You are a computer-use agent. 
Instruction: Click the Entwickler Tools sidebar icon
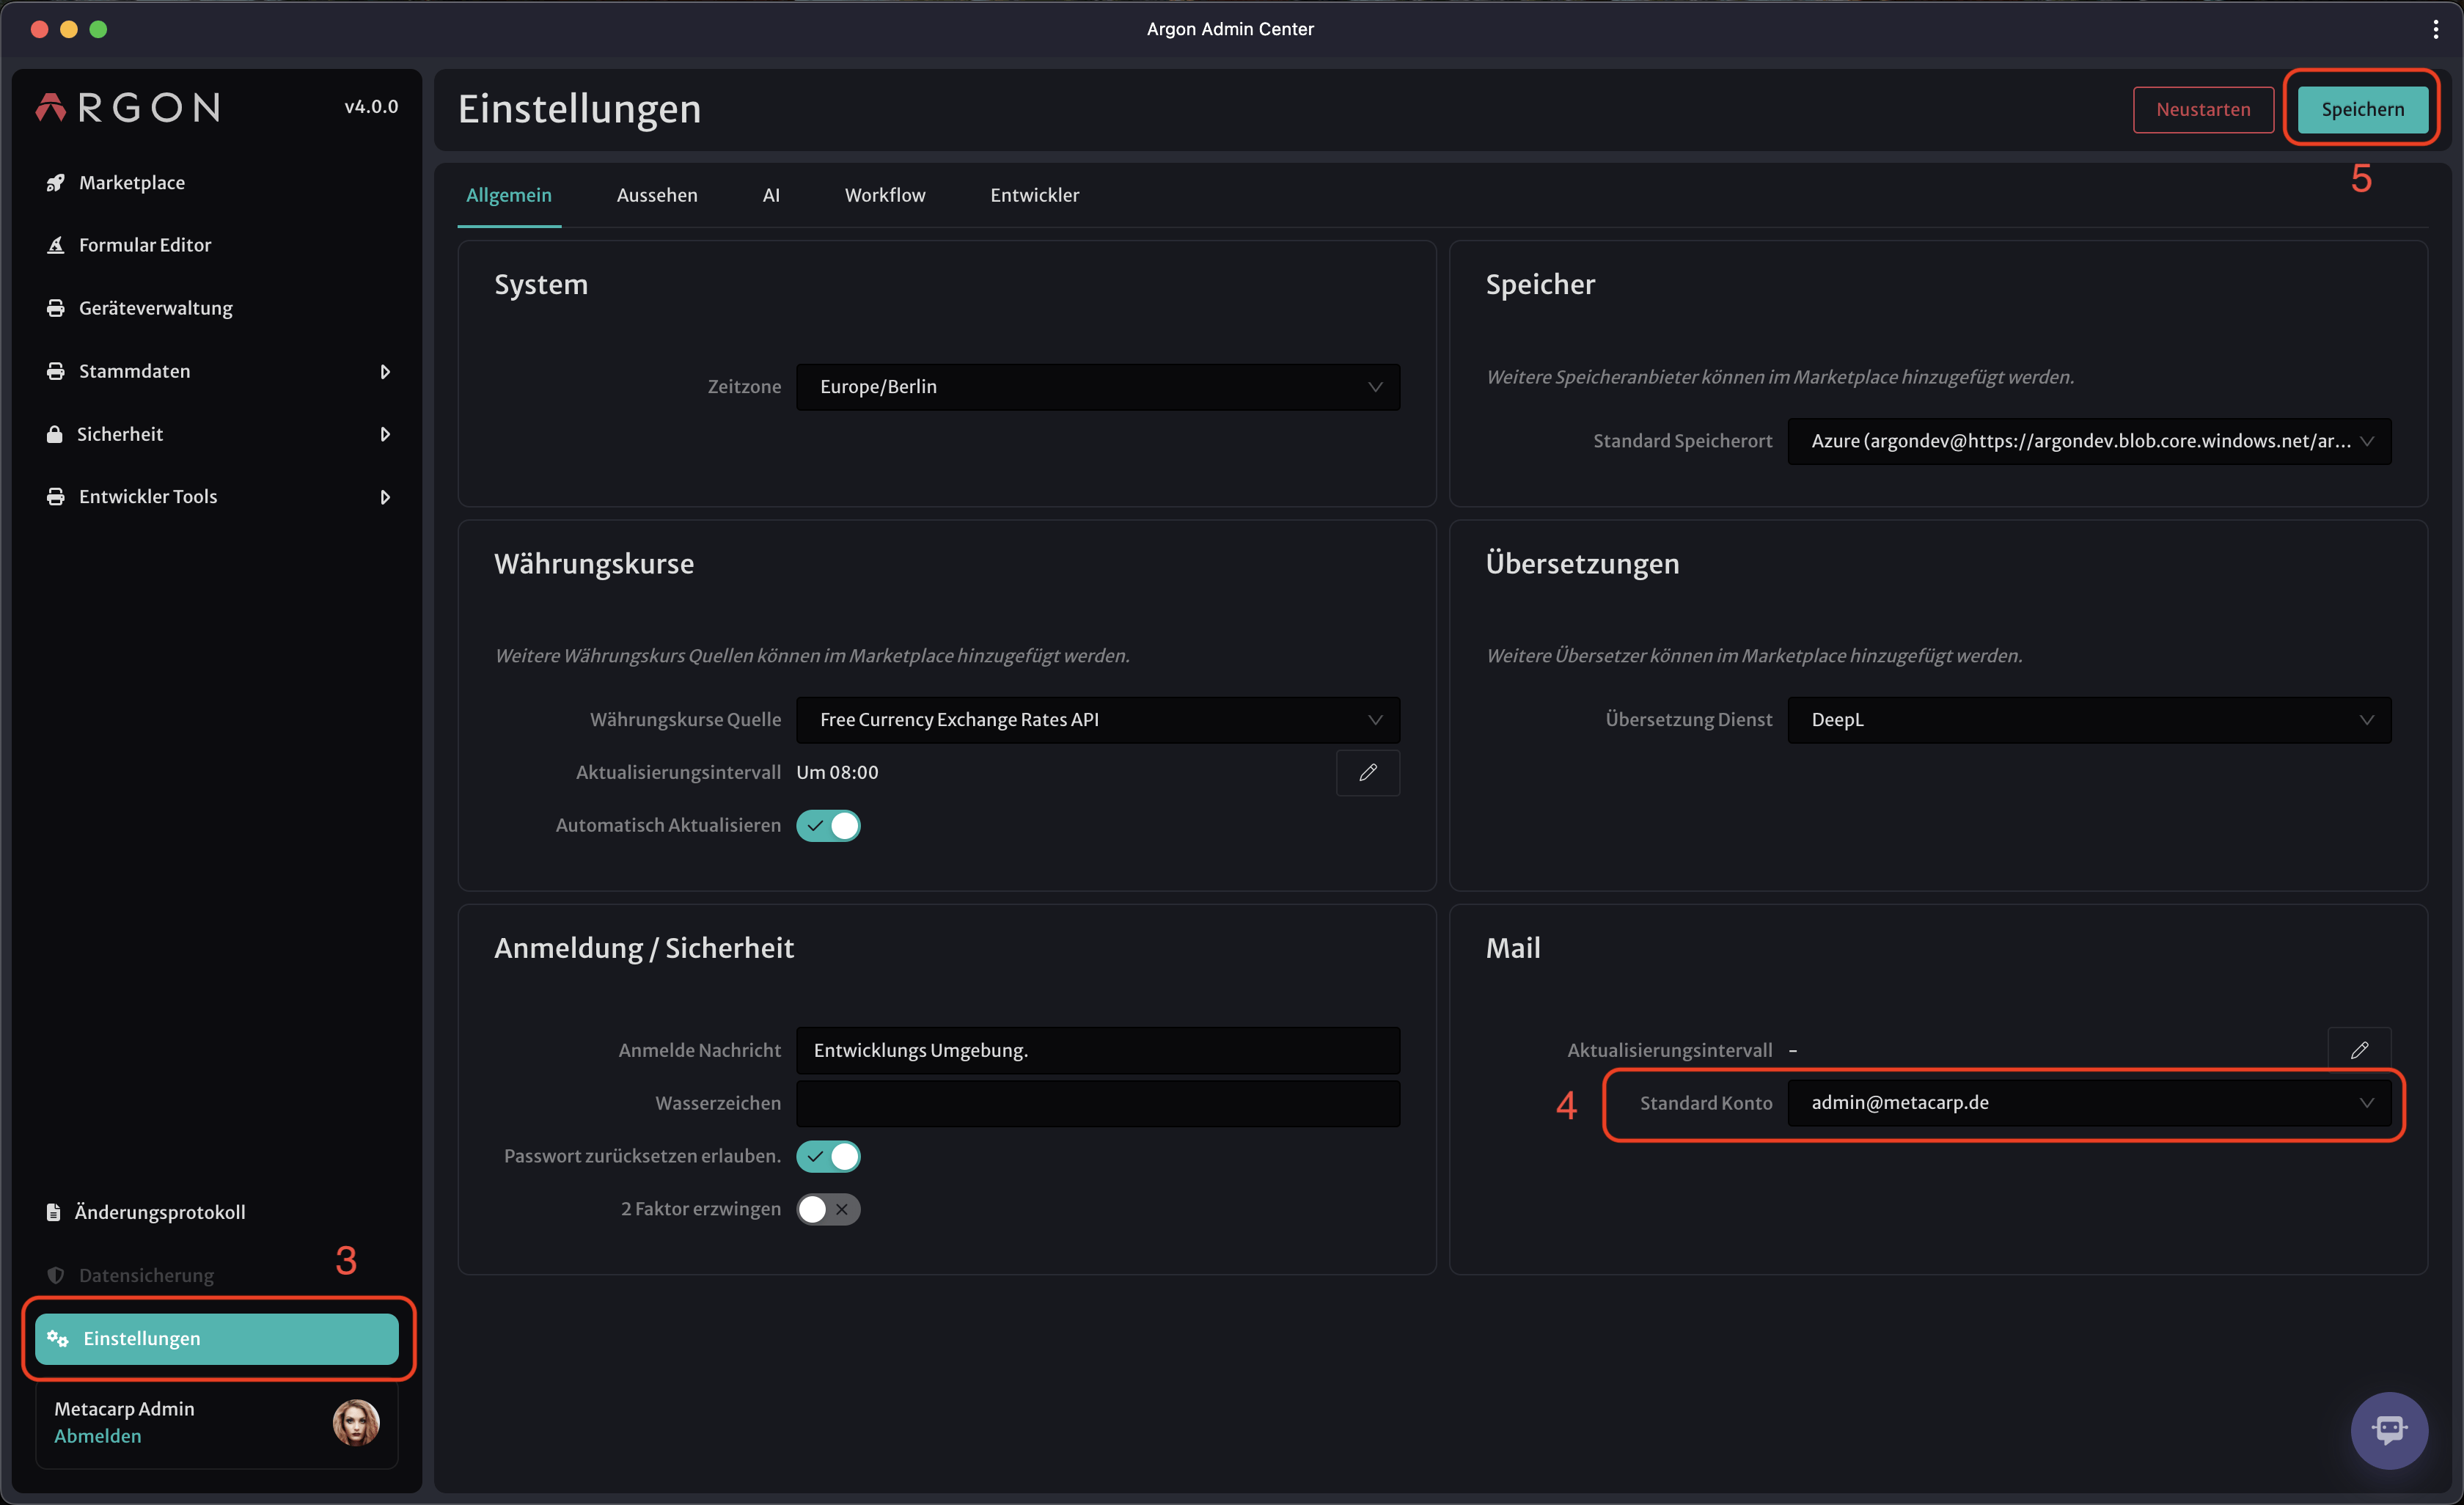coord(56,497)
